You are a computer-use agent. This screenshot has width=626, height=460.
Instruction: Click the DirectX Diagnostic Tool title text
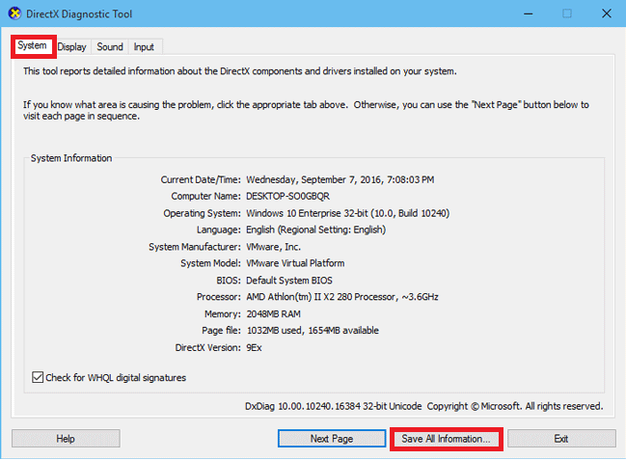79,14
